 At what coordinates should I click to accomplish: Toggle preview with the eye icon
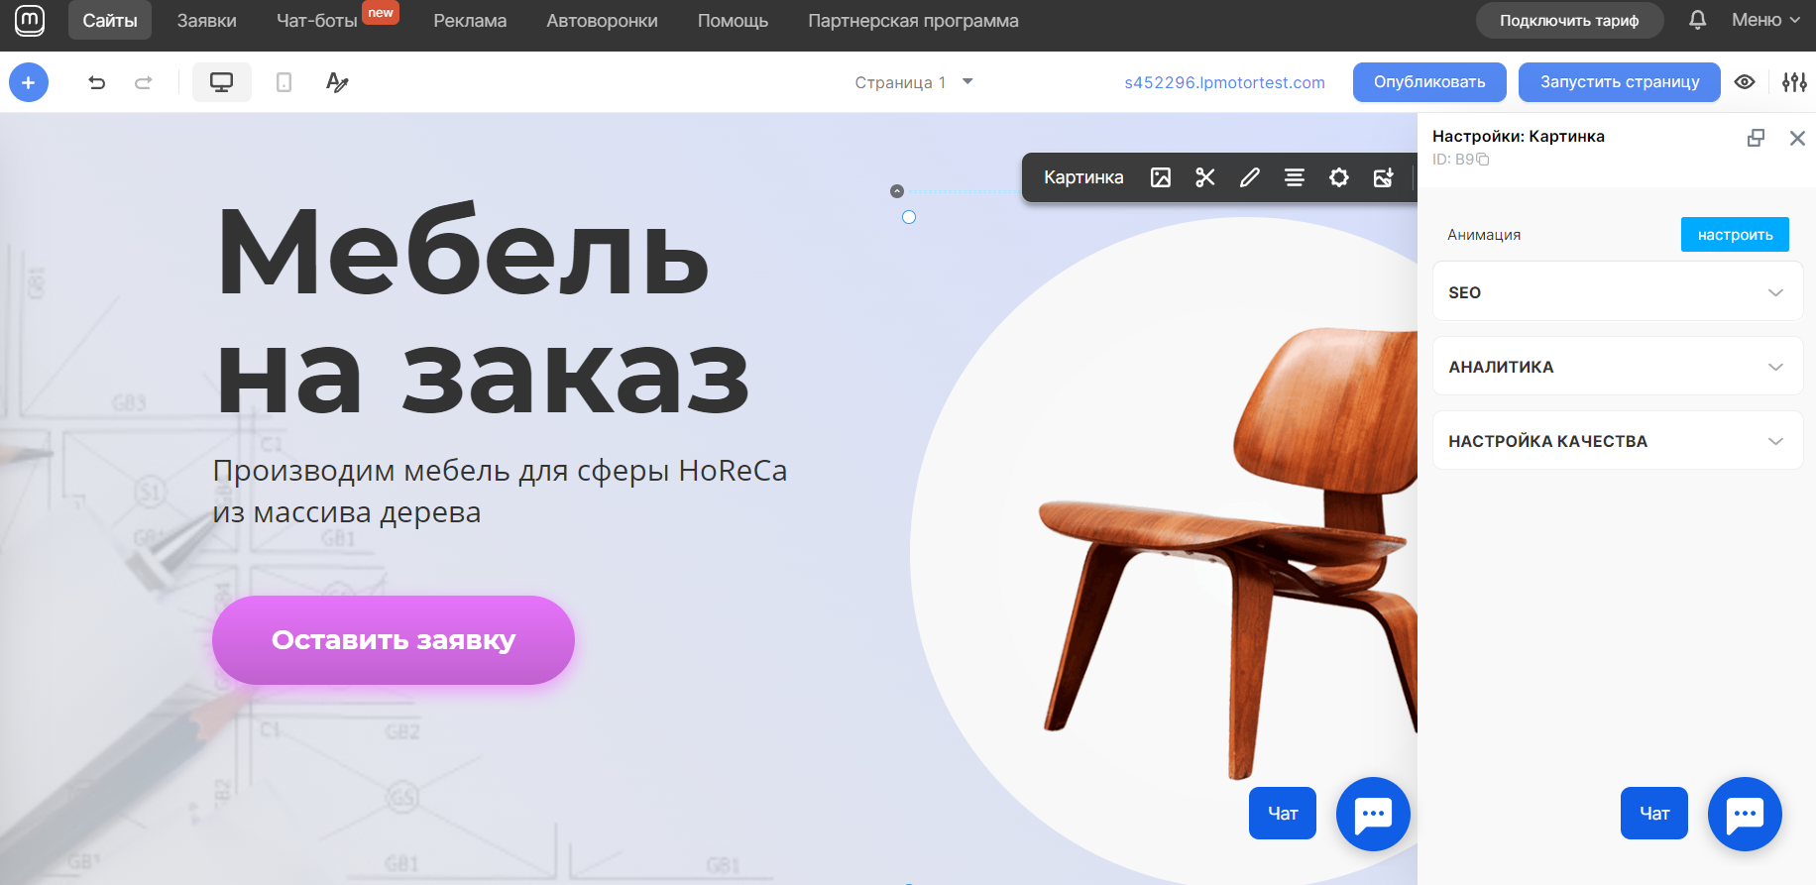(x=1745, y=82)
